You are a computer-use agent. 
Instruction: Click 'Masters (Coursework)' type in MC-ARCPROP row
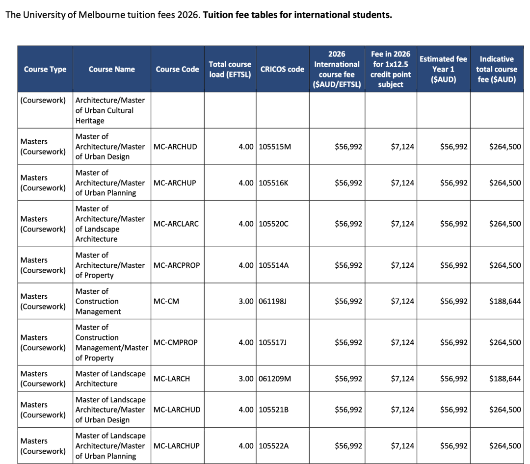coord(43,265)
